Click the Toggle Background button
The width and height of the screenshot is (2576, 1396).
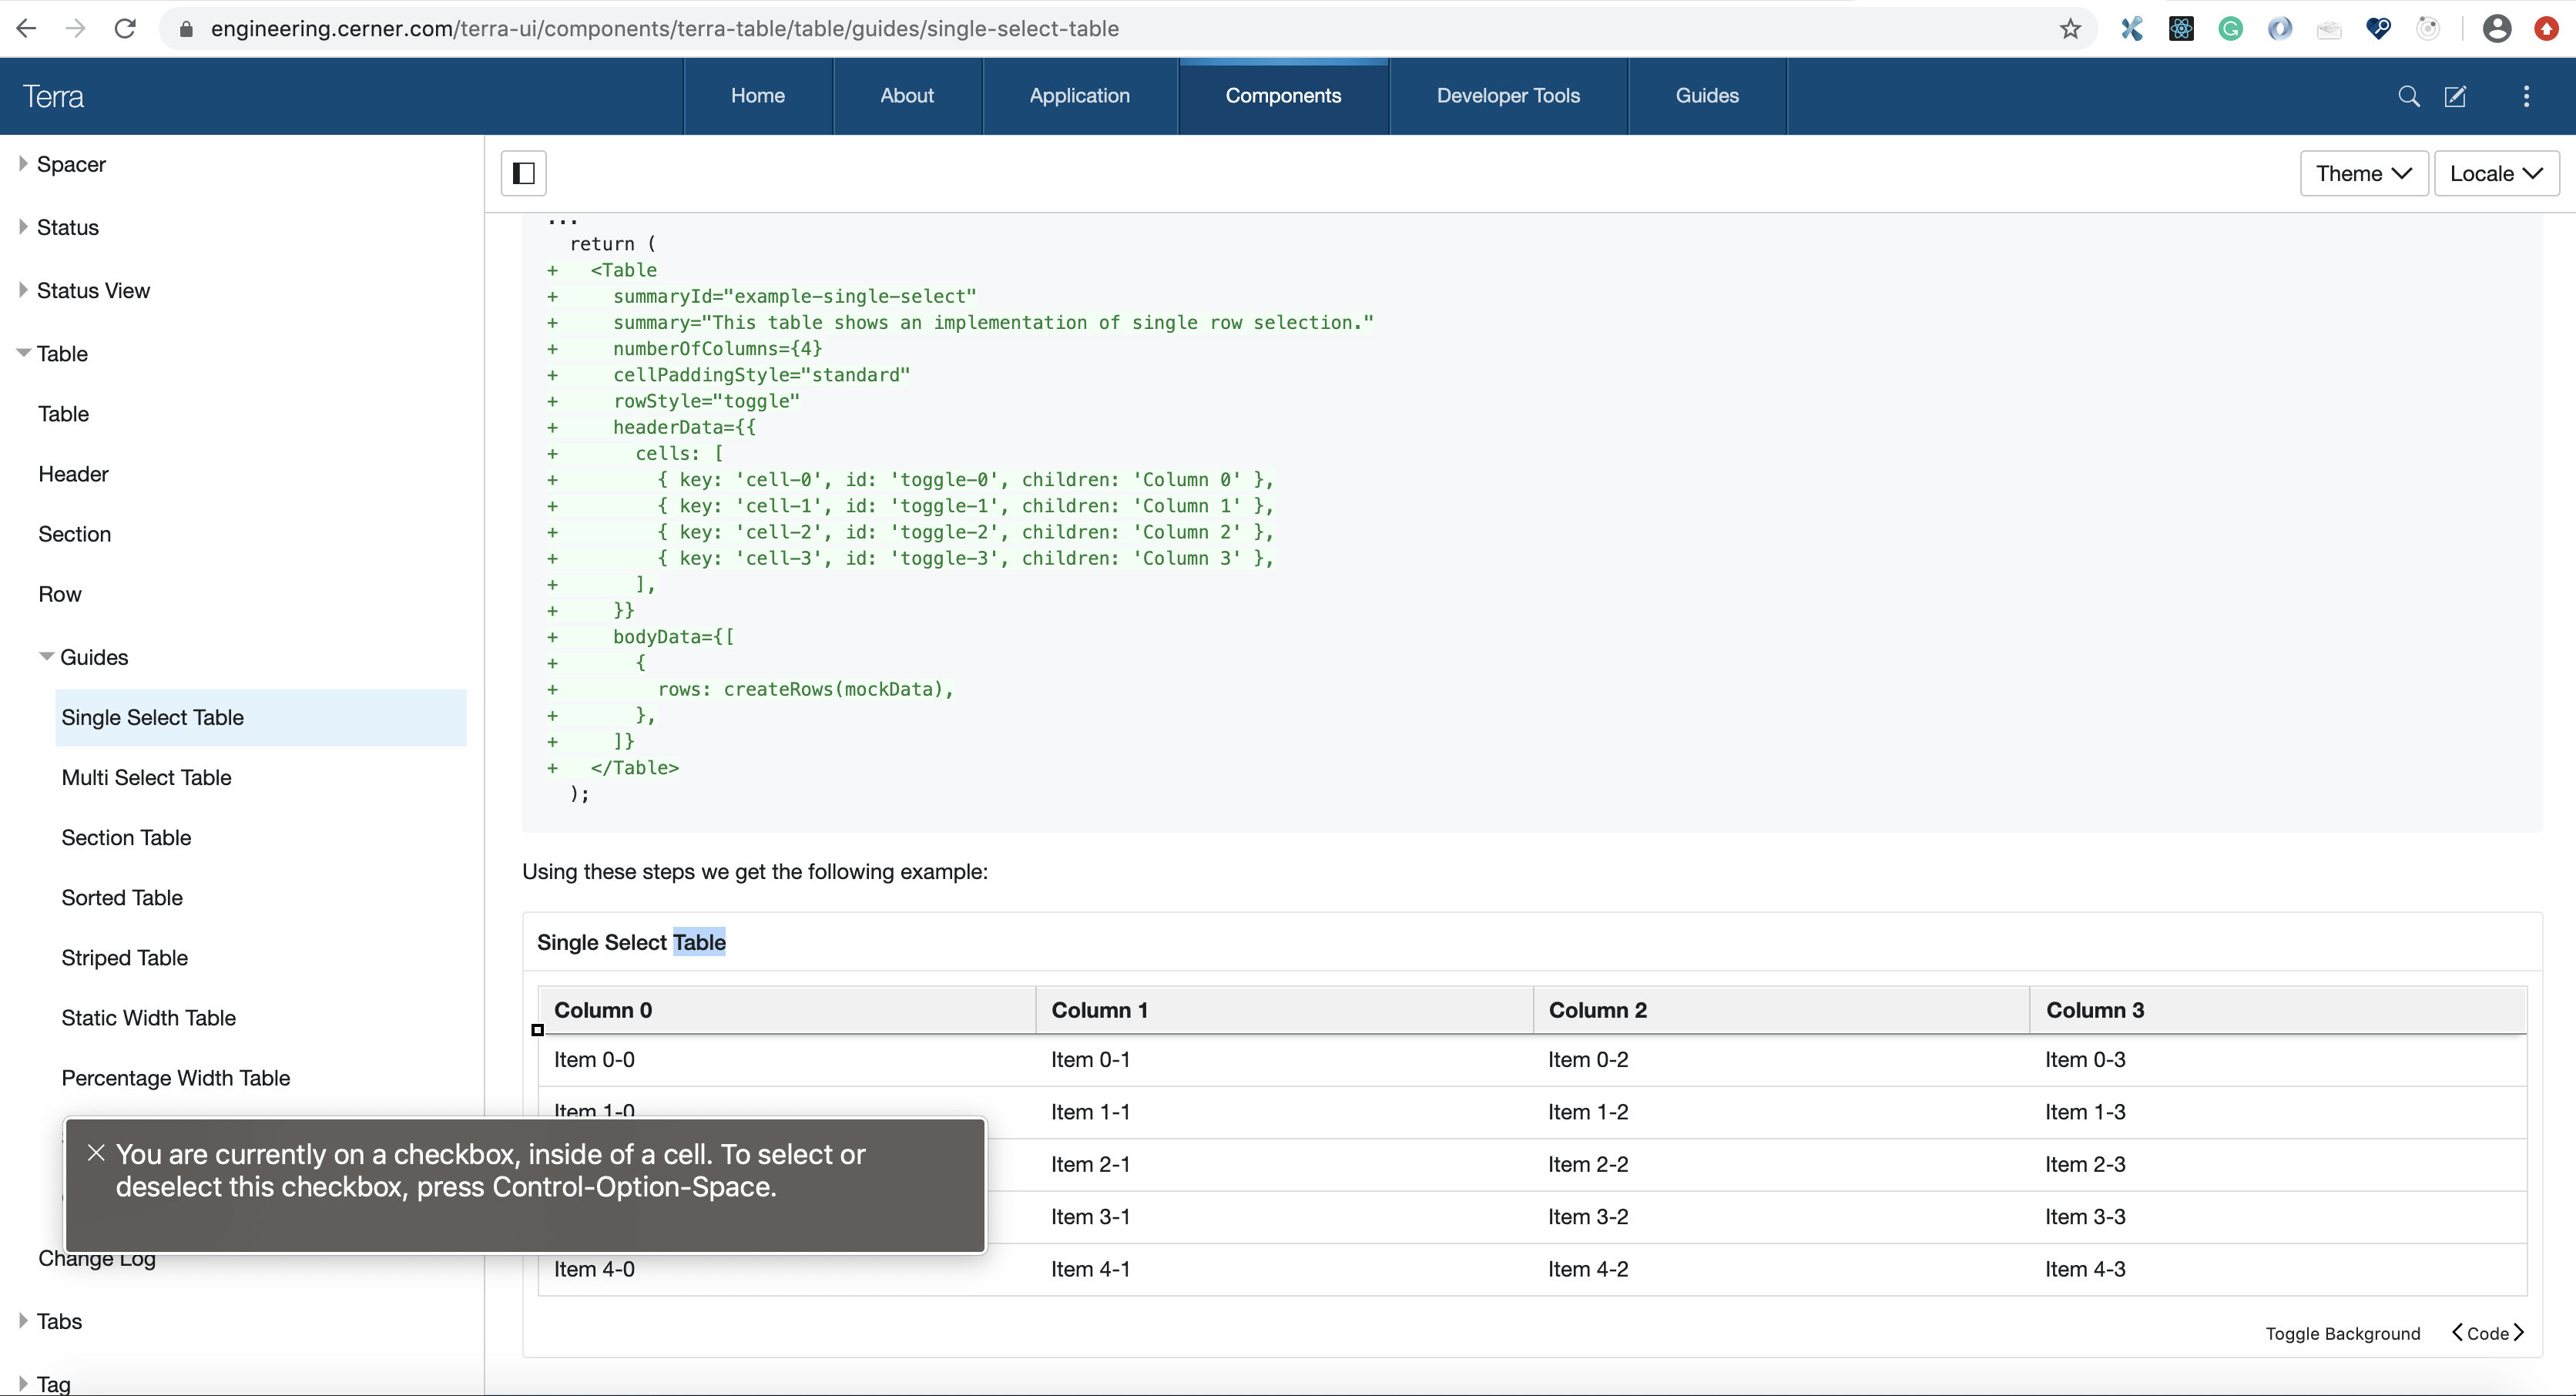[2343, 1333]
